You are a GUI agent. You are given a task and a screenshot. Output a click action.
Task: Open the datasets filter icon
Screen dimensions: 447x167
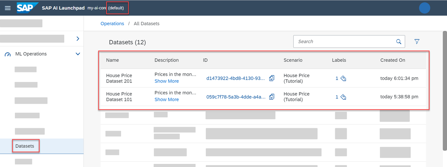[x=417, y=42]
